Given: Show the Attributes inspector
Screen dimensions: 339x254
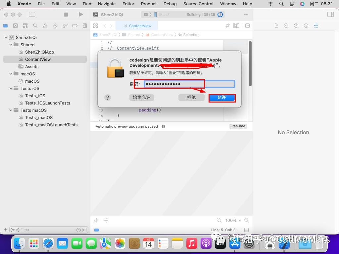Looking at the screenshot, I should click(x=316, y=26).
